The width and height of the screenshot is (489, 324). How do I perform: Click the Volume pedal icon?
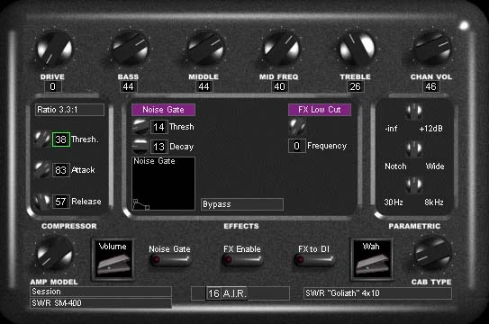pos(113,259)
